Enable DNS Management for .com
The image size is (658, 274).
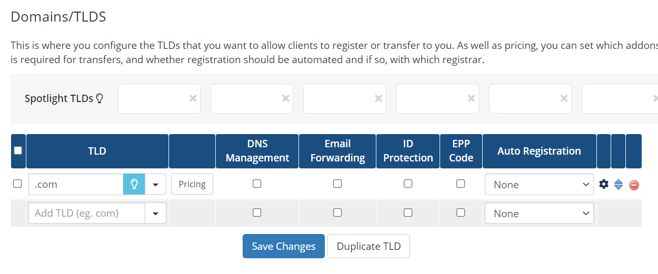[257, 184]
